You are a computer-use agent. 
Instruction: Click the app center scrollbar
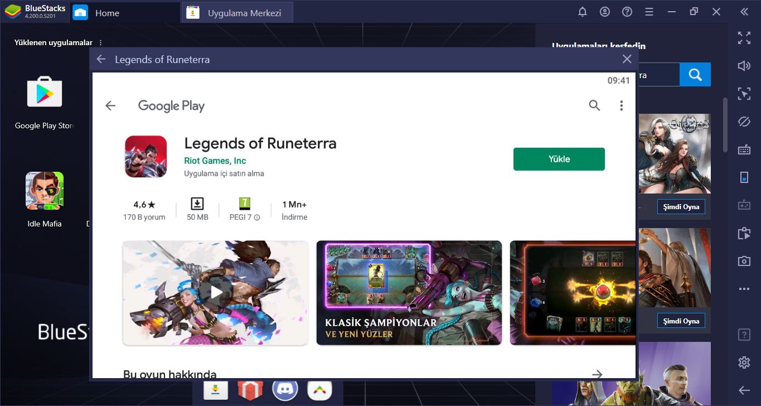click(725, 125)
